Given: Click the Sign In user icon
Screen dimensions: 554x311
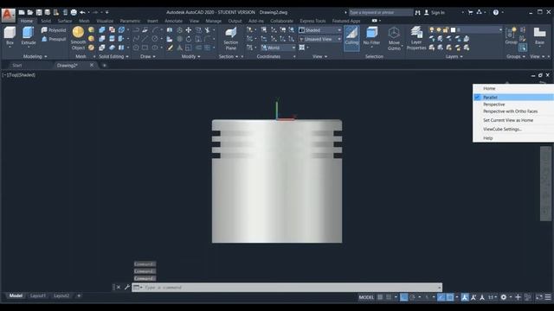Looking at the screenshot, I should 427,12.
